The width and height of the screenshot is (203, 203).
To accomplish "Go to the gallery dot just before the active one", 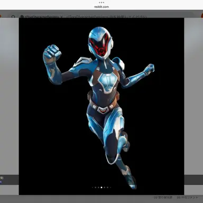I will 98,188.
